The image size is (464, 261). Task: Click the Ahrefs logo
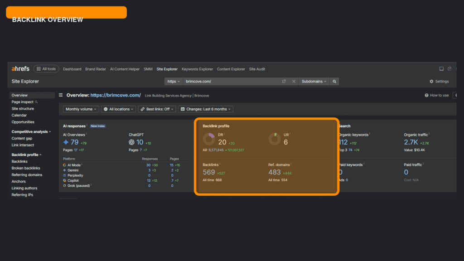coord(20,69)
